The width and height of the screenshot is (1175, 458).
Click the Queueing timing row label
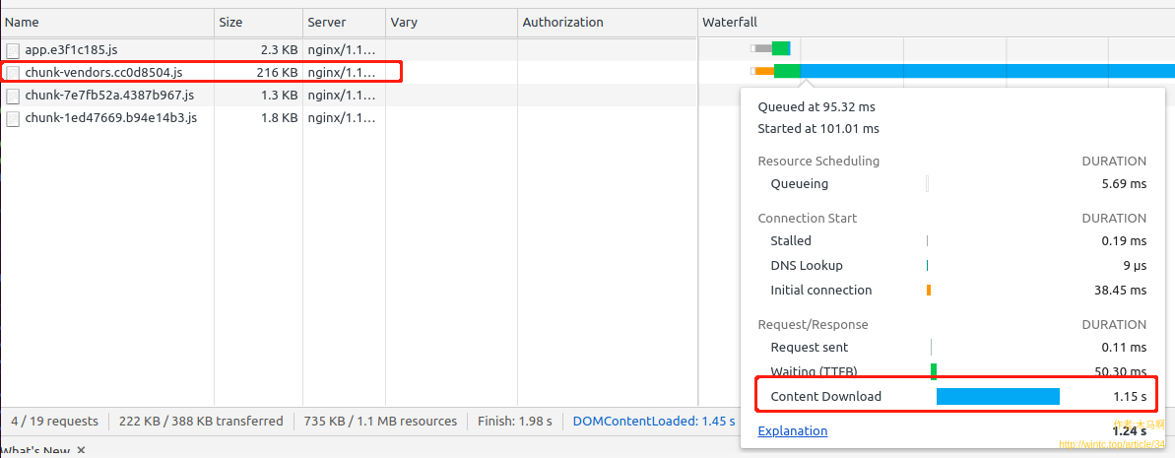tap(800, 183)
